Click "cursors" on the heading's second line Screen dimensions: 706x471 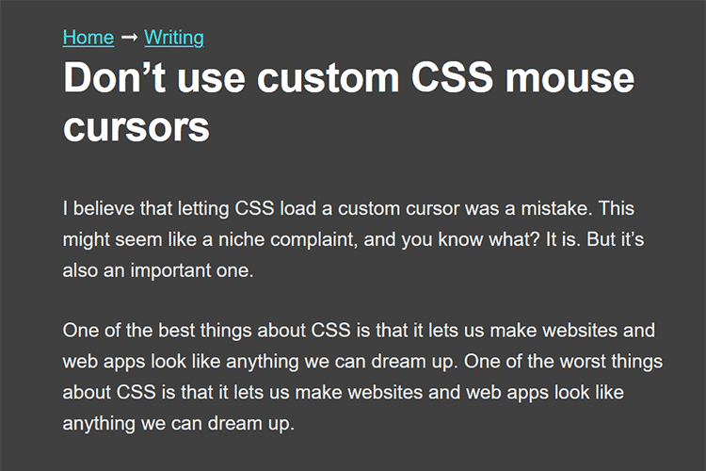(x=136, y=124)
